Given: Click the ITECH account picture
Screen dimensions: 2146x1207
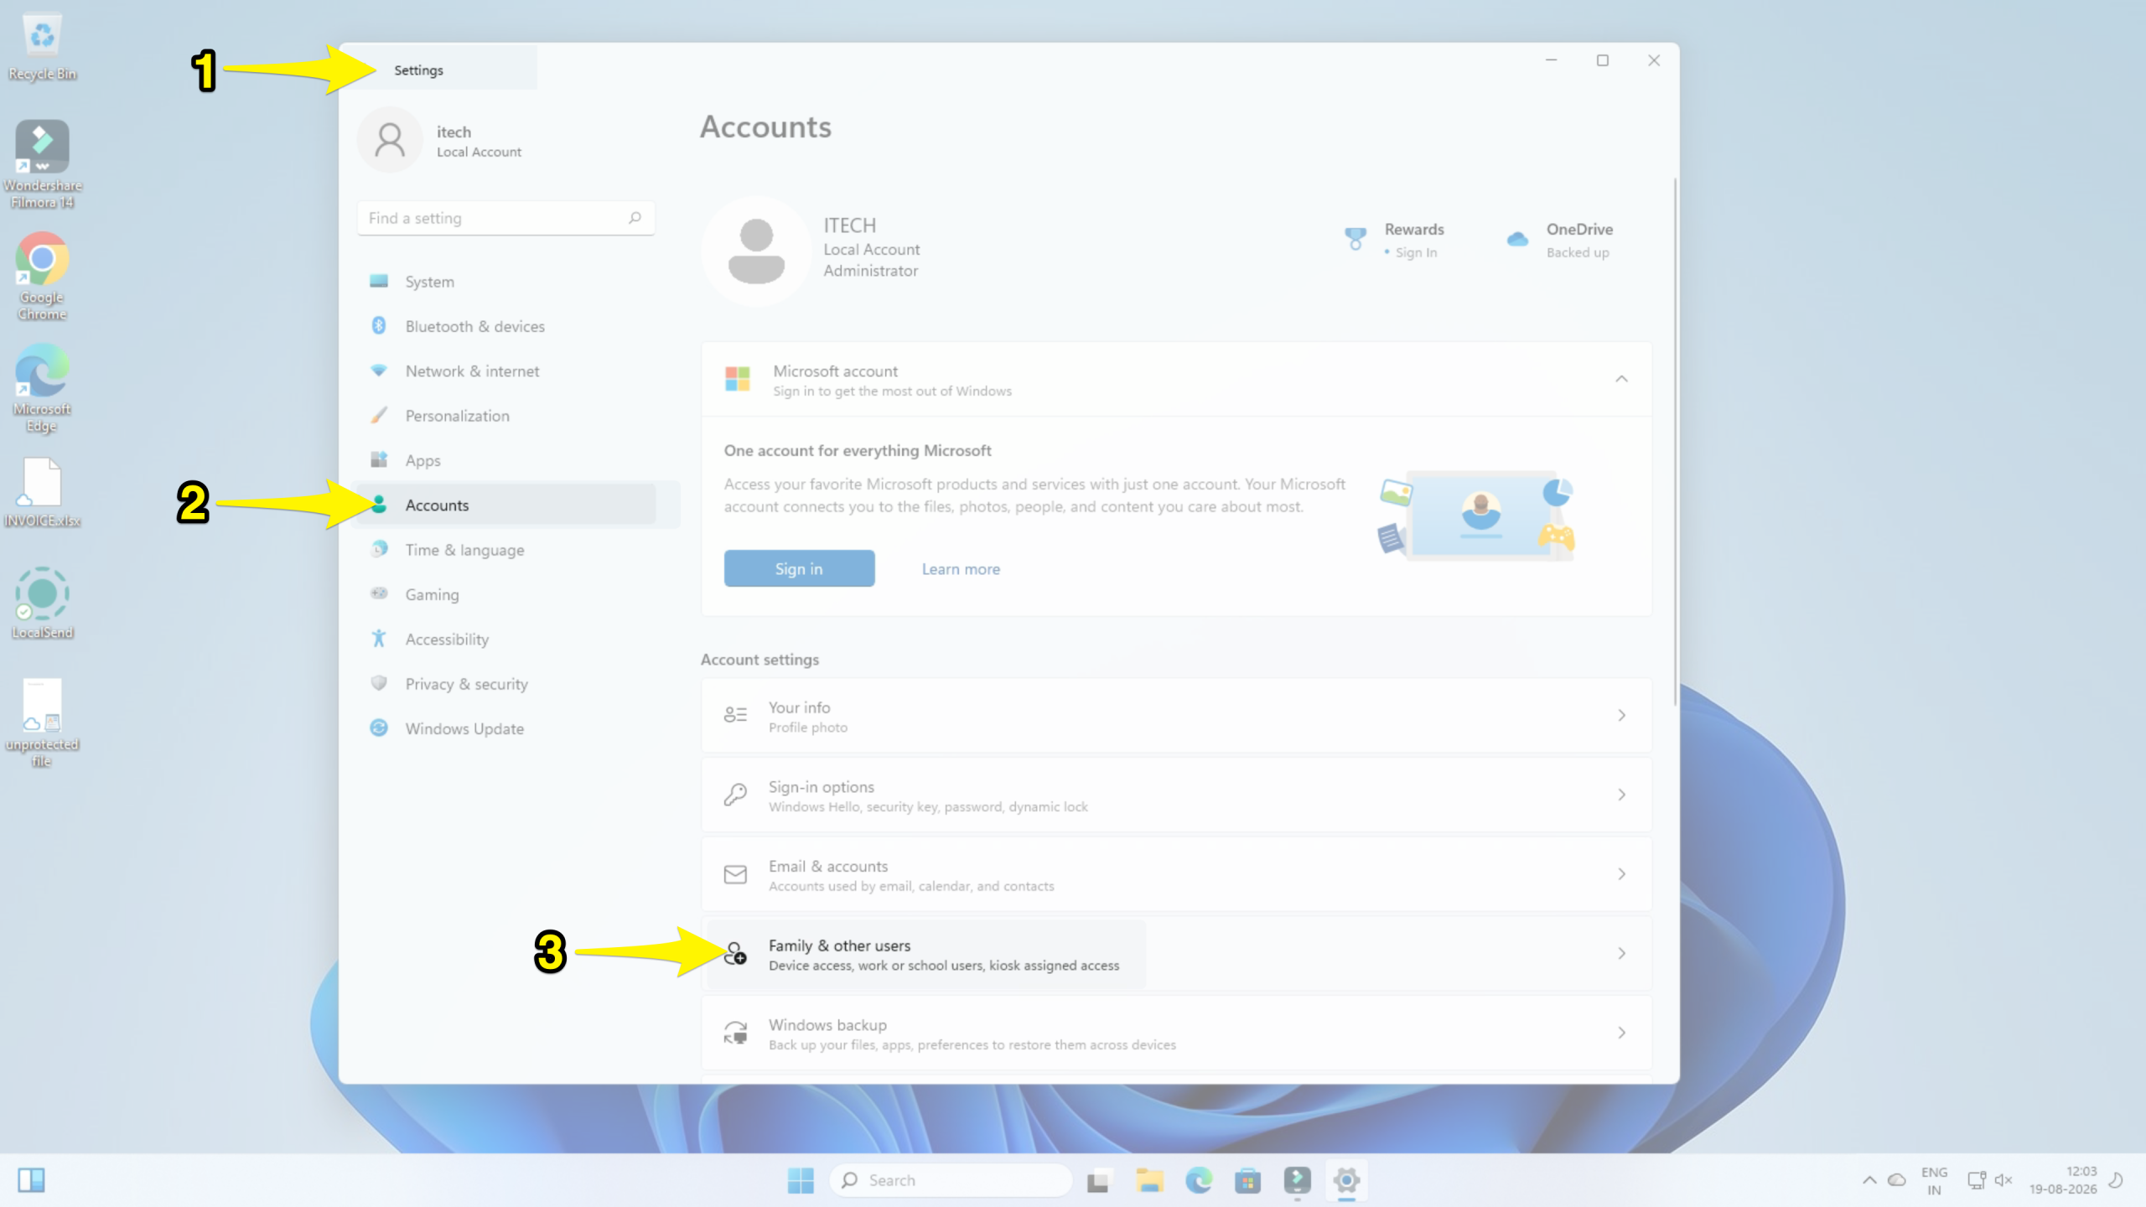Looking at the screenshot, I should [756, 251].
